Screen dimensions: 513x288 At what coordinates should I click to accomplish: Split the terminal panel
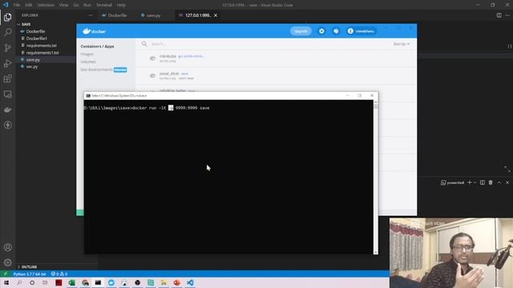[483, 182]
